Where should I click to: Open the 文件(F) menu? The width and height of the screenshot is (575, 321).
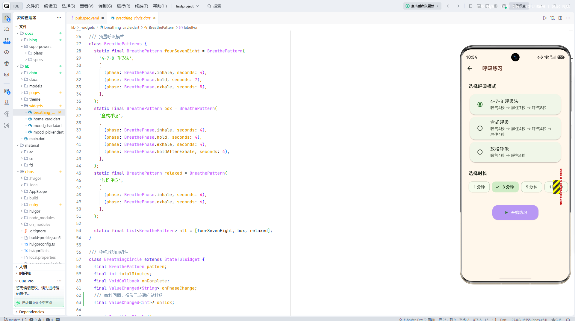(x=33, y=6)
